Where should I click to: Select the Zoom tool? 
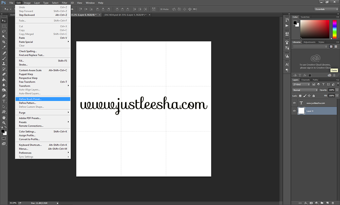(4, 123)
